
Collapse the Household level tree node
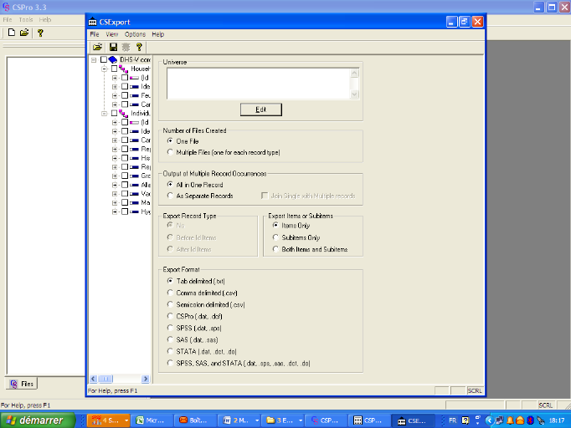click(x=105, y=69)
